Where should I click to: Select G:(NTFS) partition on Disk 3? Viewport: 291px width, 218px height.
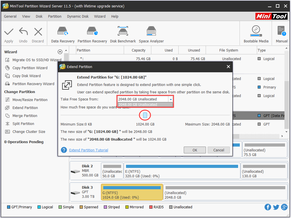pos(132,192)
